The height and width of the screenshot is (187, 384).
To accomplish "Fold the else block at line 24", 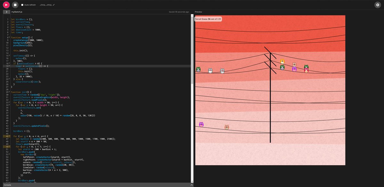I will tap(10, 79).
